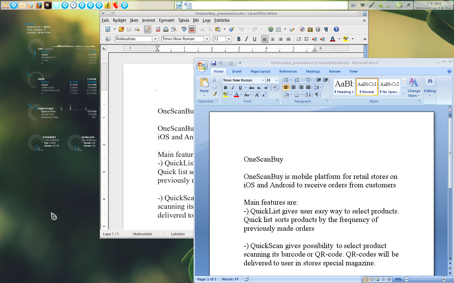Click Words: 97 in Word status bar
This screenshot has height=283, width=454.
[230, 279]
